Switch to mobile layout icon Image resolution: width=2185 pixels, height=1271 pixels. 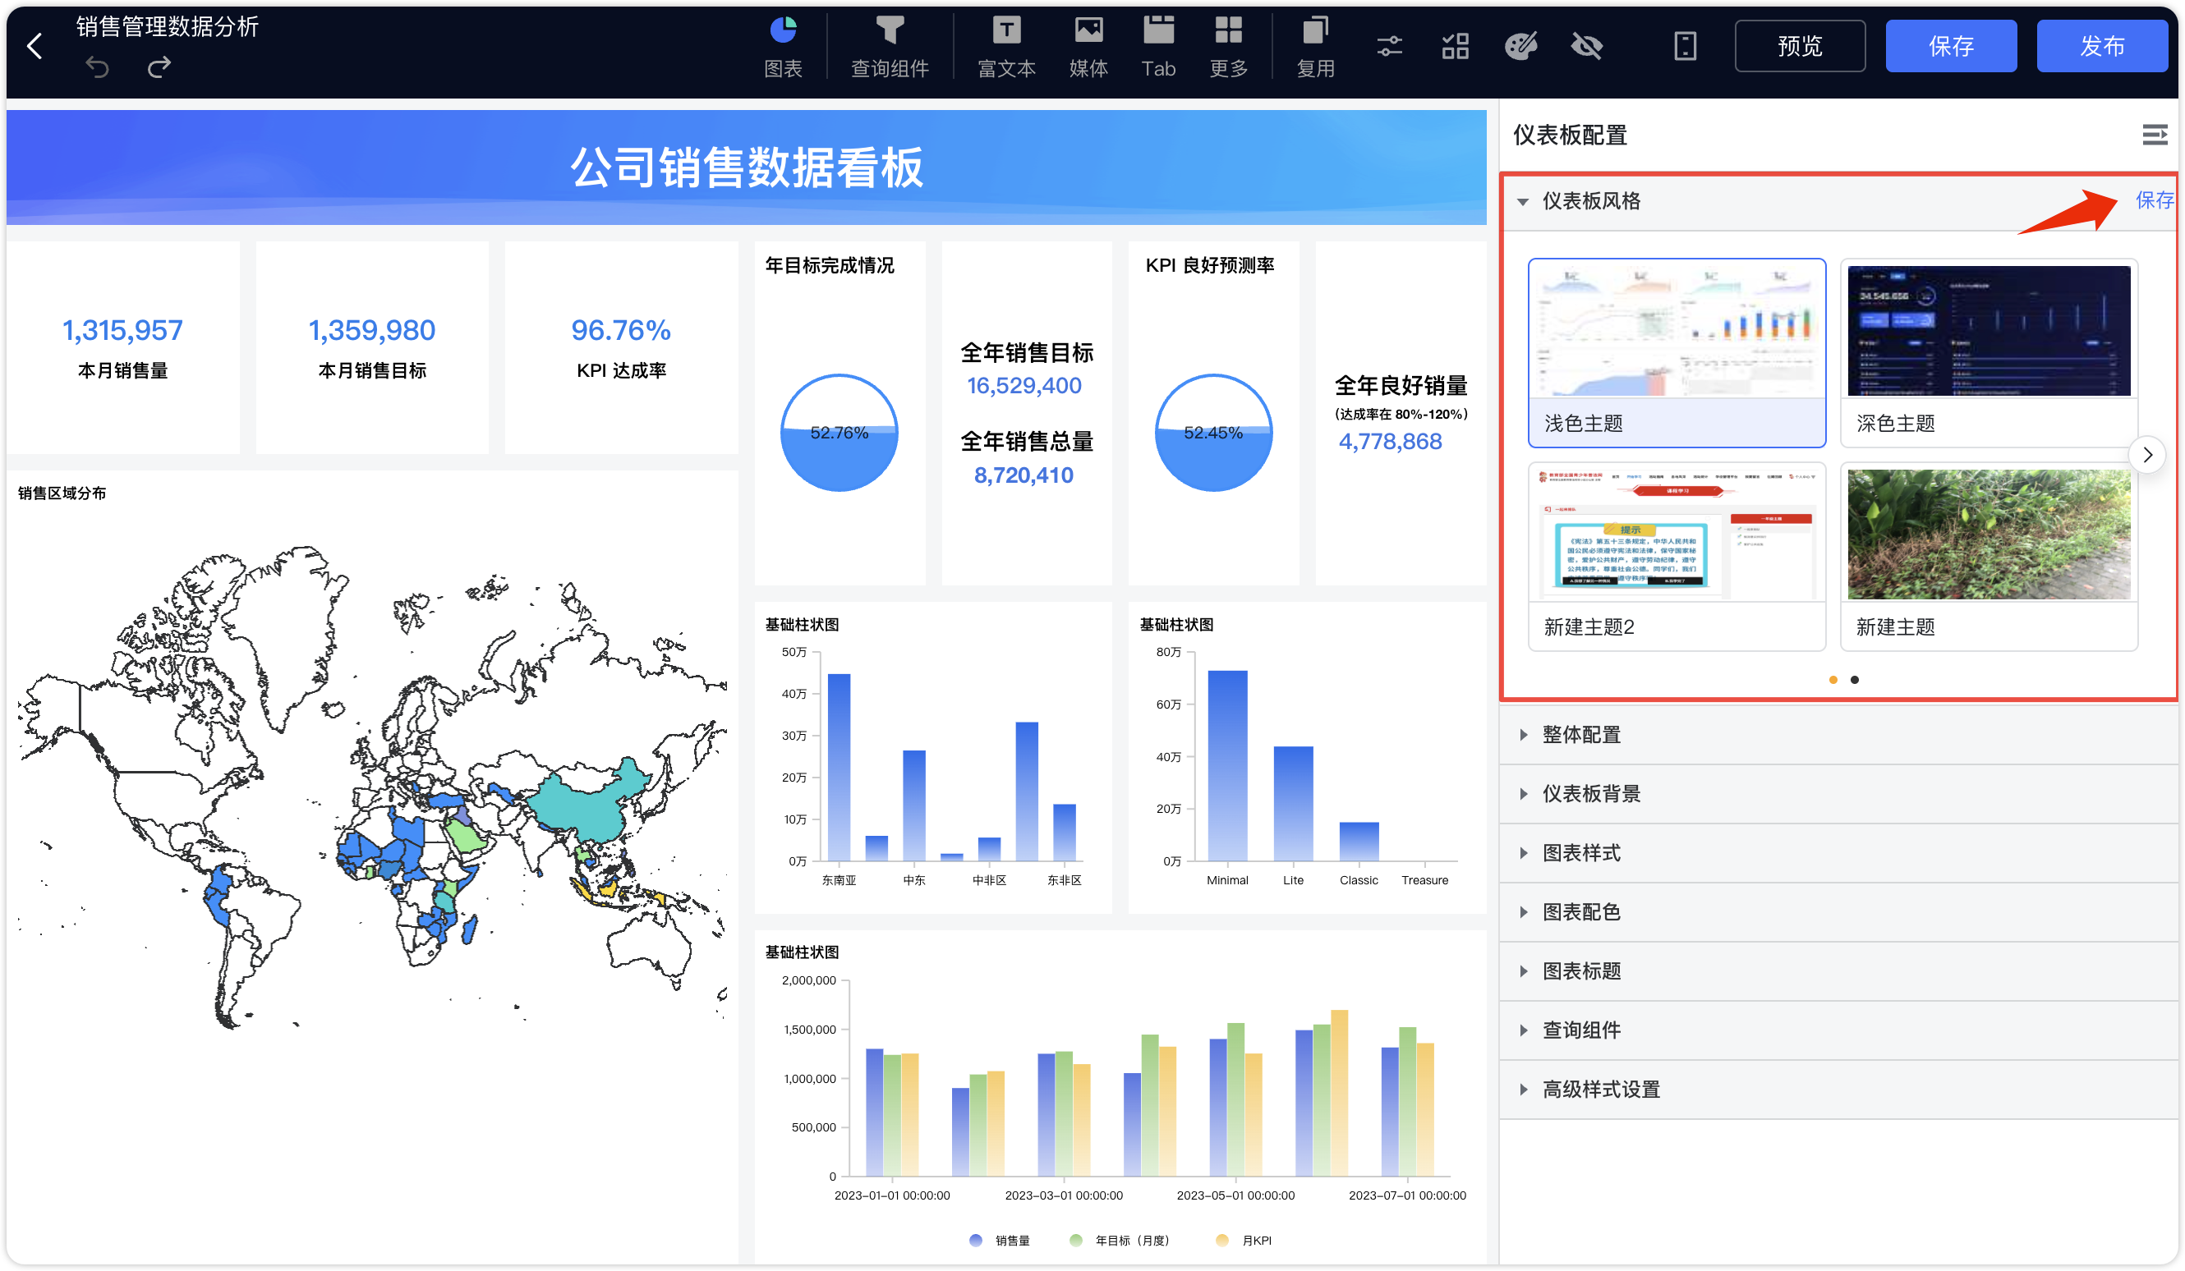click(1685, 46)
